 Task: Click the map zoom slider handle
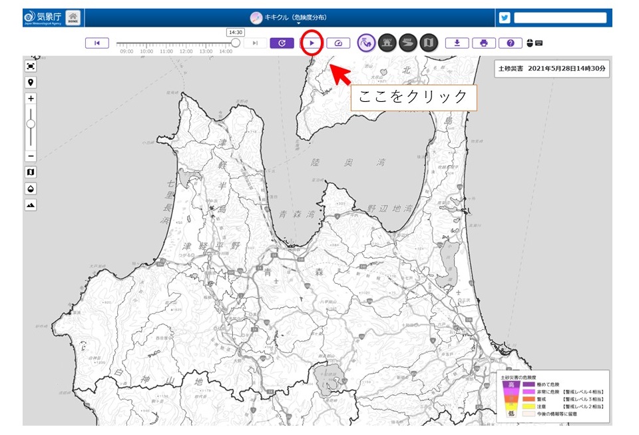click(31, 124)
